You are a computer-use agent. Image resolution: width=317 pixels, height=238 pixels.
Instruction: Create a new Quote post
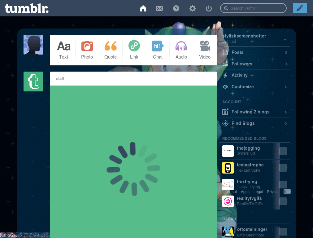pyautogui.click(x=111, y=50)
